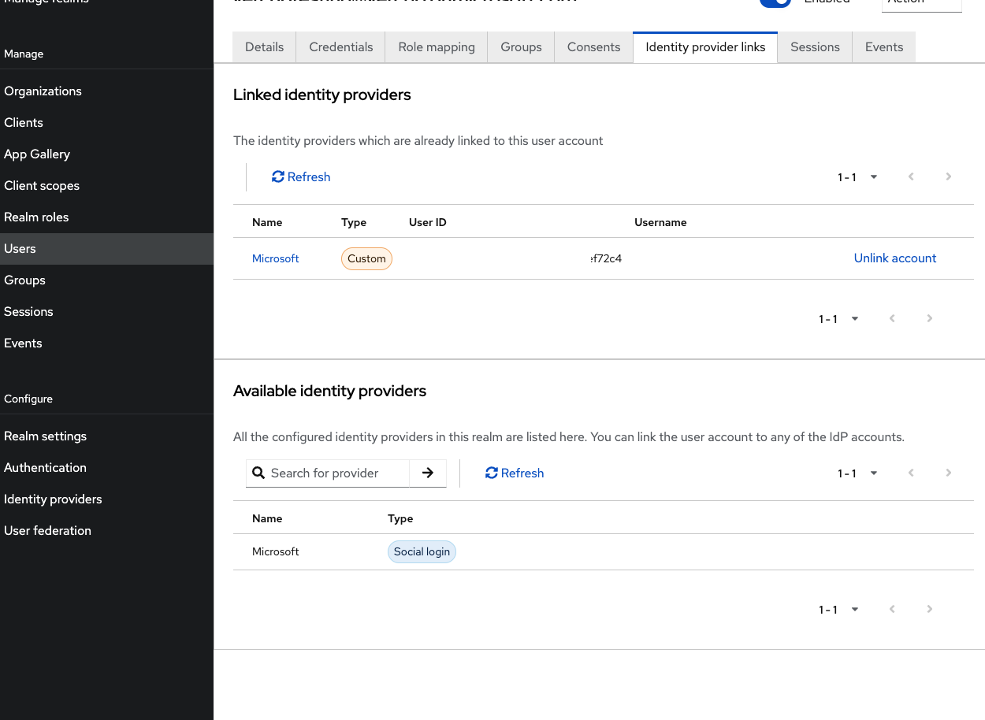Open Organizations in the sidebar
The width and height of the screenshot is (985, 720).
pos(106,91)
